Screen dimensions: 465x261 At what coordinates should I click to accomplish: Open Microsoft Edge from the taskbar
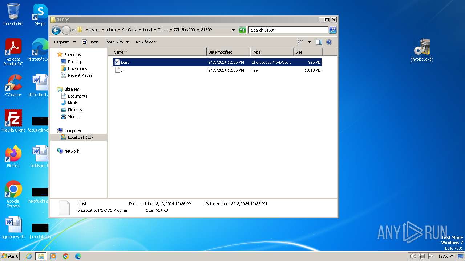pos(78,256)
